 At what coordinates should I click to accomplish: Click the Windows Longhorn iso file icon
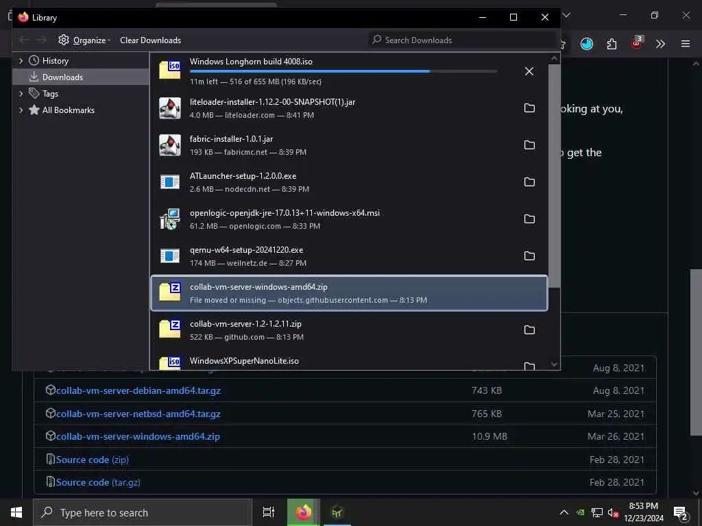[x=170, y=71]
